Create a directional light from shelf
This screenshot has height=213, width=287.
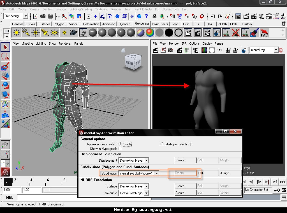pos(26,33)
